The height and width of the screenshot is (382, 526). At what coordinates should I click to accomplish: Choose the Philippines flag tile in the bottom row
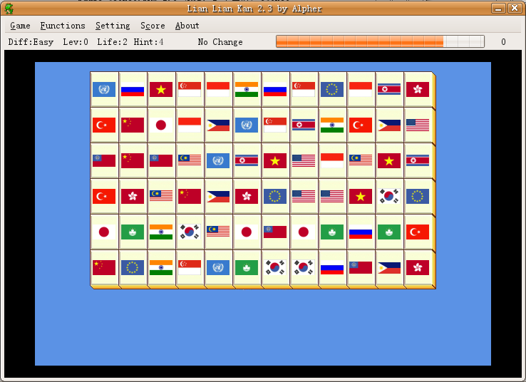tap(389, 268)
